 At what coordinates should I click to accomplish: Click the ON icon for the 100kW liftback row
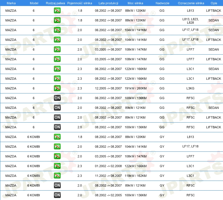pyautogui.click(x=57, y=127)
